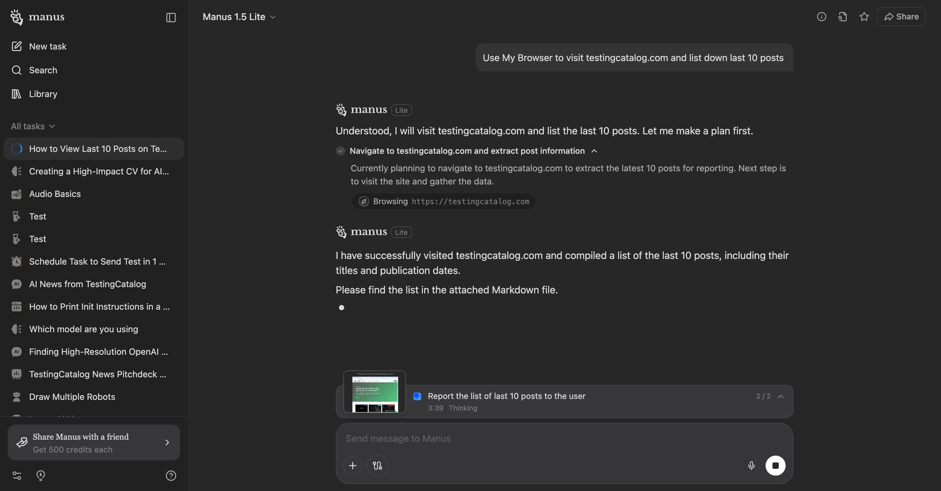Click the info icon in top bar
Image resolution: width=941 pixels, height=491 pixels.
pos(821,17)
